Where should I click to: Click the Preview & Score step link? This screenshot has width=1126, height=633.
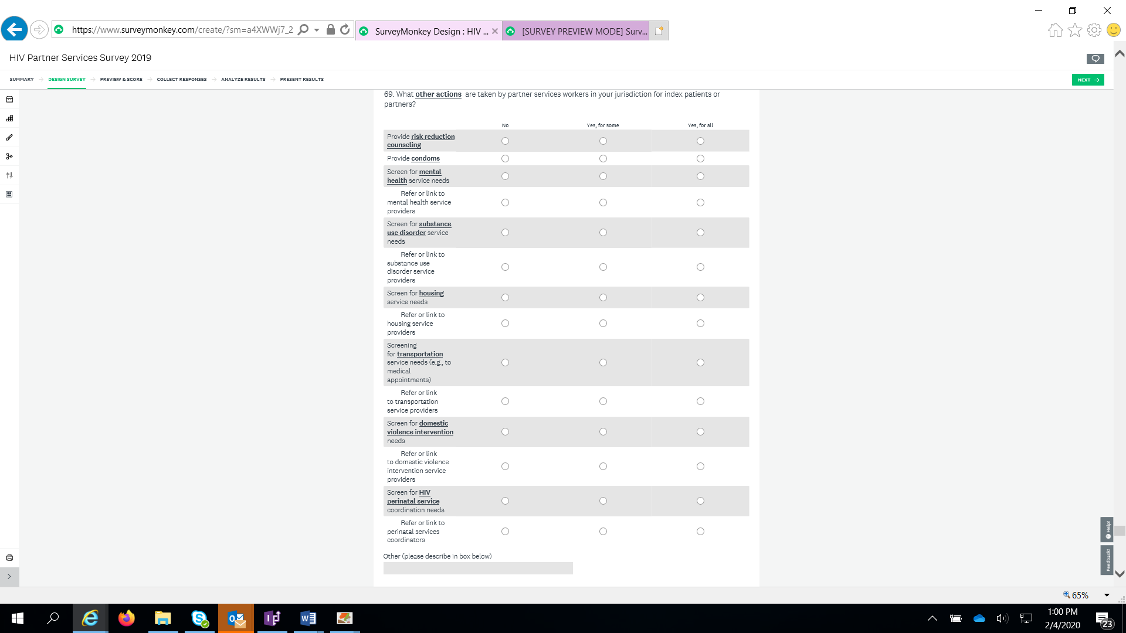121,80
